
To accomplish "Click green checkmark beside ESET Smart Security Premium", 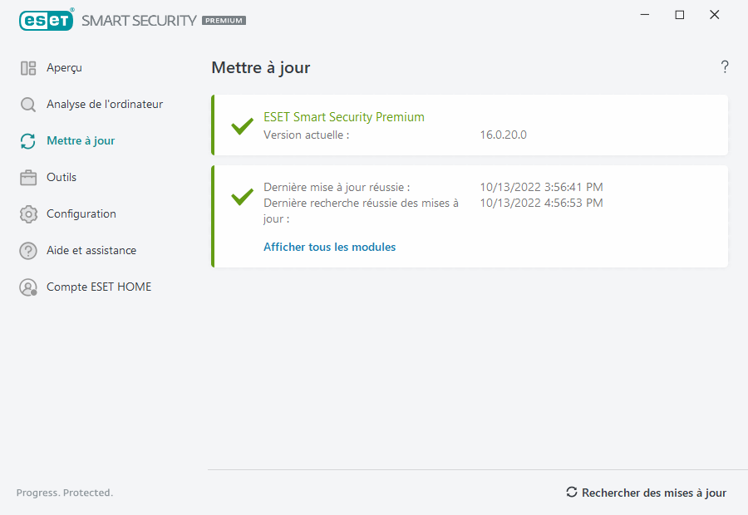I will (x=242, y=126).
